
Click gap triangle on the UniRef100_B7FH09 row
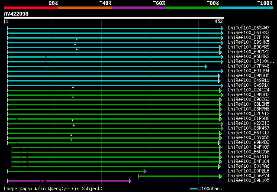pyautogui.click(x=77, y=39)
